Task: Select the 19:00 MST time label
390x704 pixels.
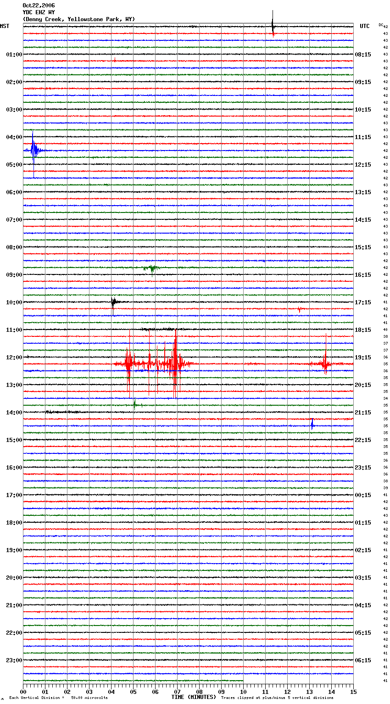Action: pyautogui.click(x=14, y=550)
